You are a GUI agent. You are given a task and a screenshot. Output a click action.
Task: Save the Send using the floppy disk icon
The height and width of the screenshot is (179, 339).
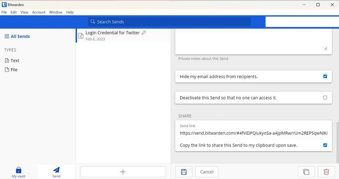pos(184,172)
